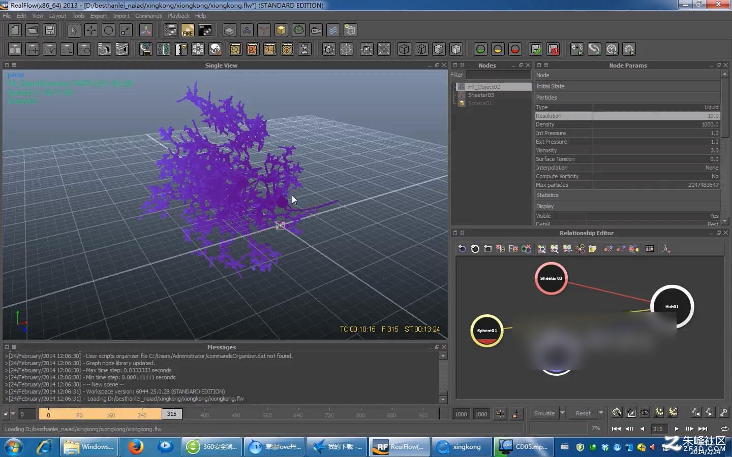Click the particles play toolbar icon

577,49
